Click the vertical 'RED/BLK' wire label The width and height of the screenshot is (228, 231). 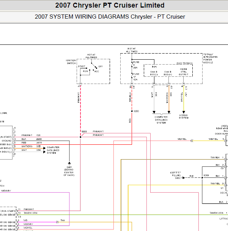coord(130,97)
